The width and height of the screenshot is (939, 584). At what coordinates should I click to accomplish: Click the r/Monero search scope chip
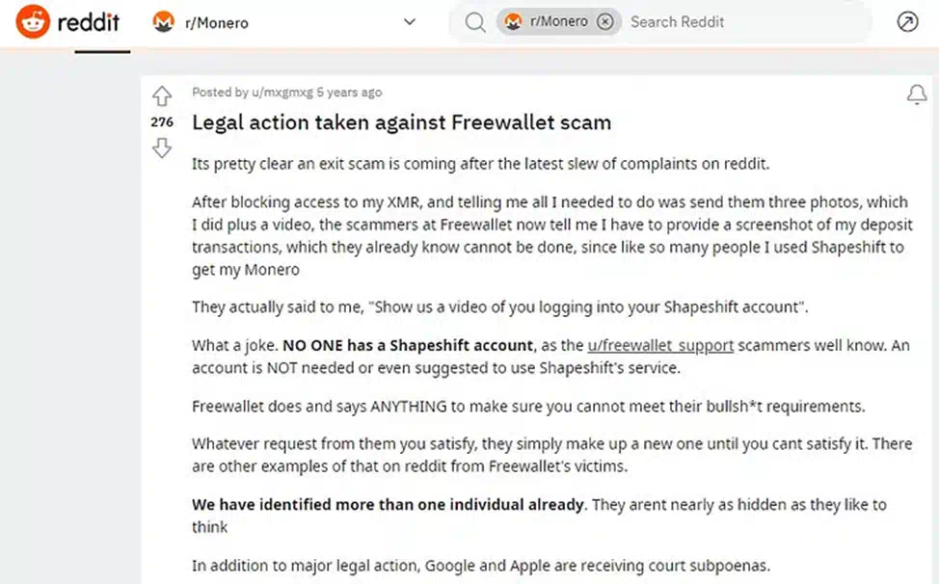(559, 21)
